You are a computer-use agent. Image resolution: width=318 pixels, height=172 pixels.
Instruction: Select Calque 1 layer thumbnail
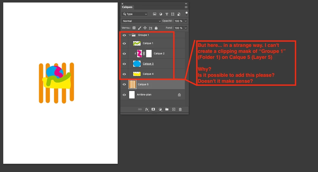coord(137,43)
